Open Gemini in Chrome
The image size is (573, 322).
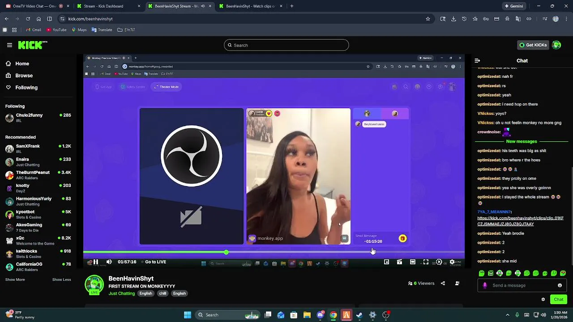(513, 6)
